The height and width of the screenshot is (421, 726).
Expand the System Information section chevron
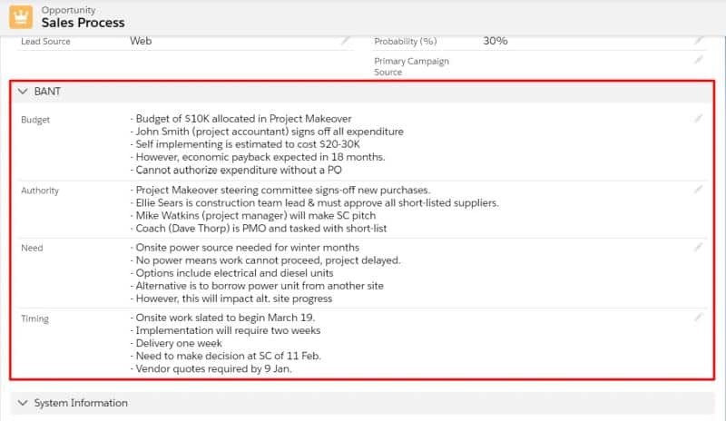tap(22, 403)
